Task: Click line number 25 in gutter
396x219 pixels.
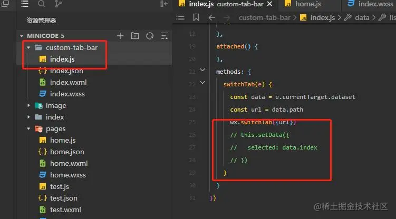Action: tap(192, 122)
